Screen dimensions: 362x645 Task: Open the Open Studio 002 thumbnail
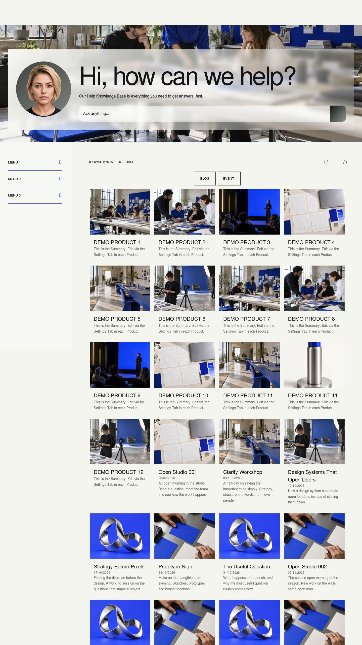[x=314, y=536]
